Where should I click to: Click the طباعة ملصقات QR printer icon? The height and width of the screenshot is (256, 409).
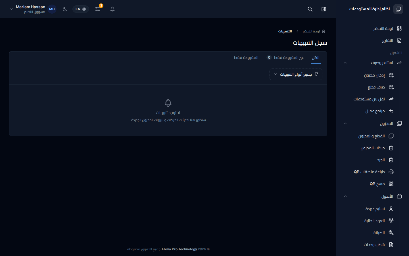coord(391,172)
